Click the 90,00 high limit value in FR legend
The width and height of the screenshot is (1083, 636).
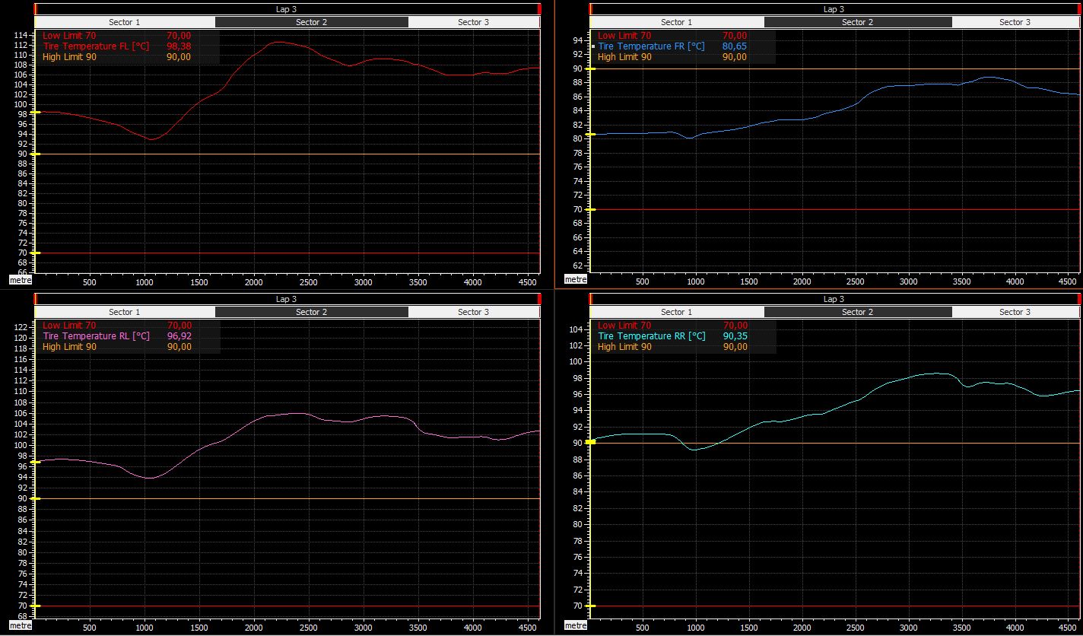click(x=735, y=57)
